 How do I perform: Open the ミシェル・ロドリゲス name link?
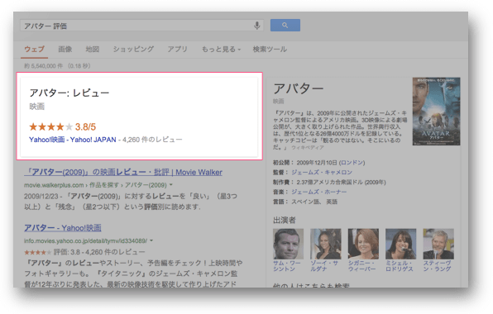pyautogui.click(x=400, y=266)
